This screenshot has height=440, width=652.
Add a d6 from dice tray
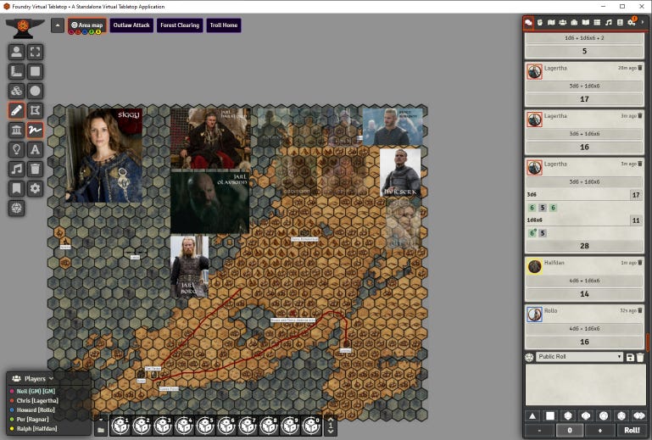[x=550, y=415]
